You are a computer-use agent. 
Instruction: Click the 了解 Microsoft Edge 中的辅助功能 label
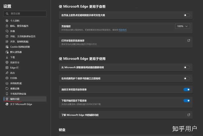pyautogui.click(x=80, y=115)
